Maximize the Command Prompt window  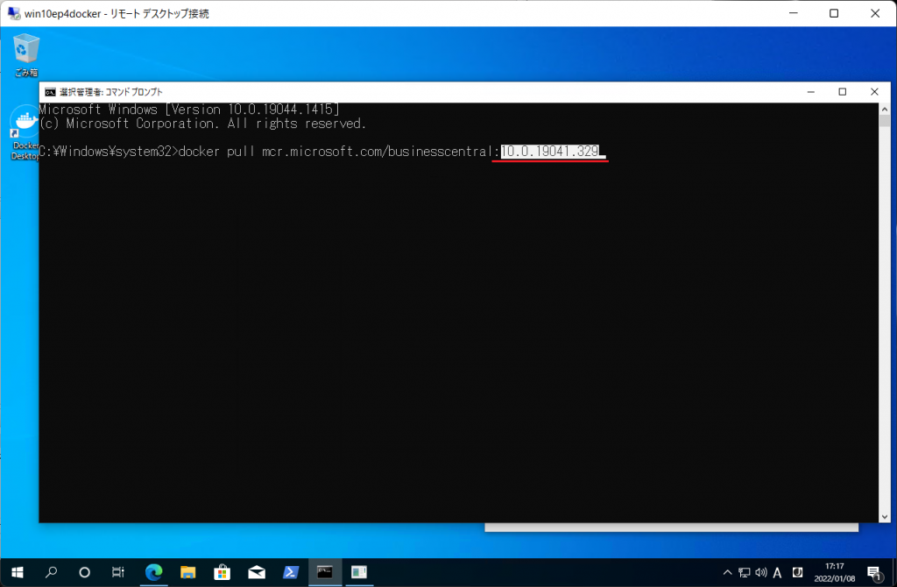[x=842, y=92]
